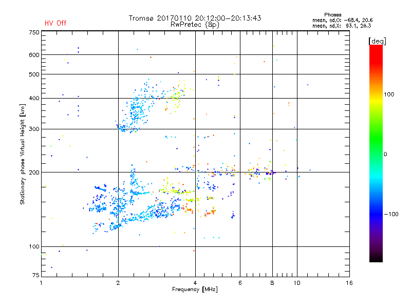411x308 pixels.
Task: Click the 'Phases' heading in the statistics block
Action: pos(332,15)
